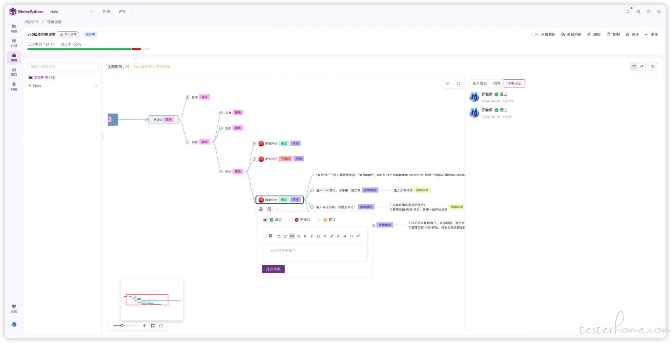Select the 通过 radio button
Screen dimensions: 671x343
265,220
